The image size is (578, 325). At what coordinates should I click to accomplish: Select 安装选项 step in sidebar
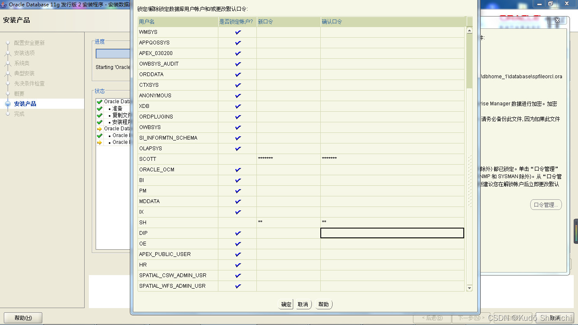pyautogui.click(x=24, y=53)
